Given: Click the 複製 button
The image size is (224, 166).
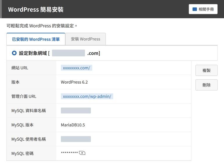Looking at the screenshot, I should click(x=207, y=70).
